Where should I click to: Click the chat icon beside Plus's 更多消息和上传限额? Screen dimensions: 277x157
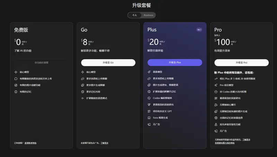149,78
